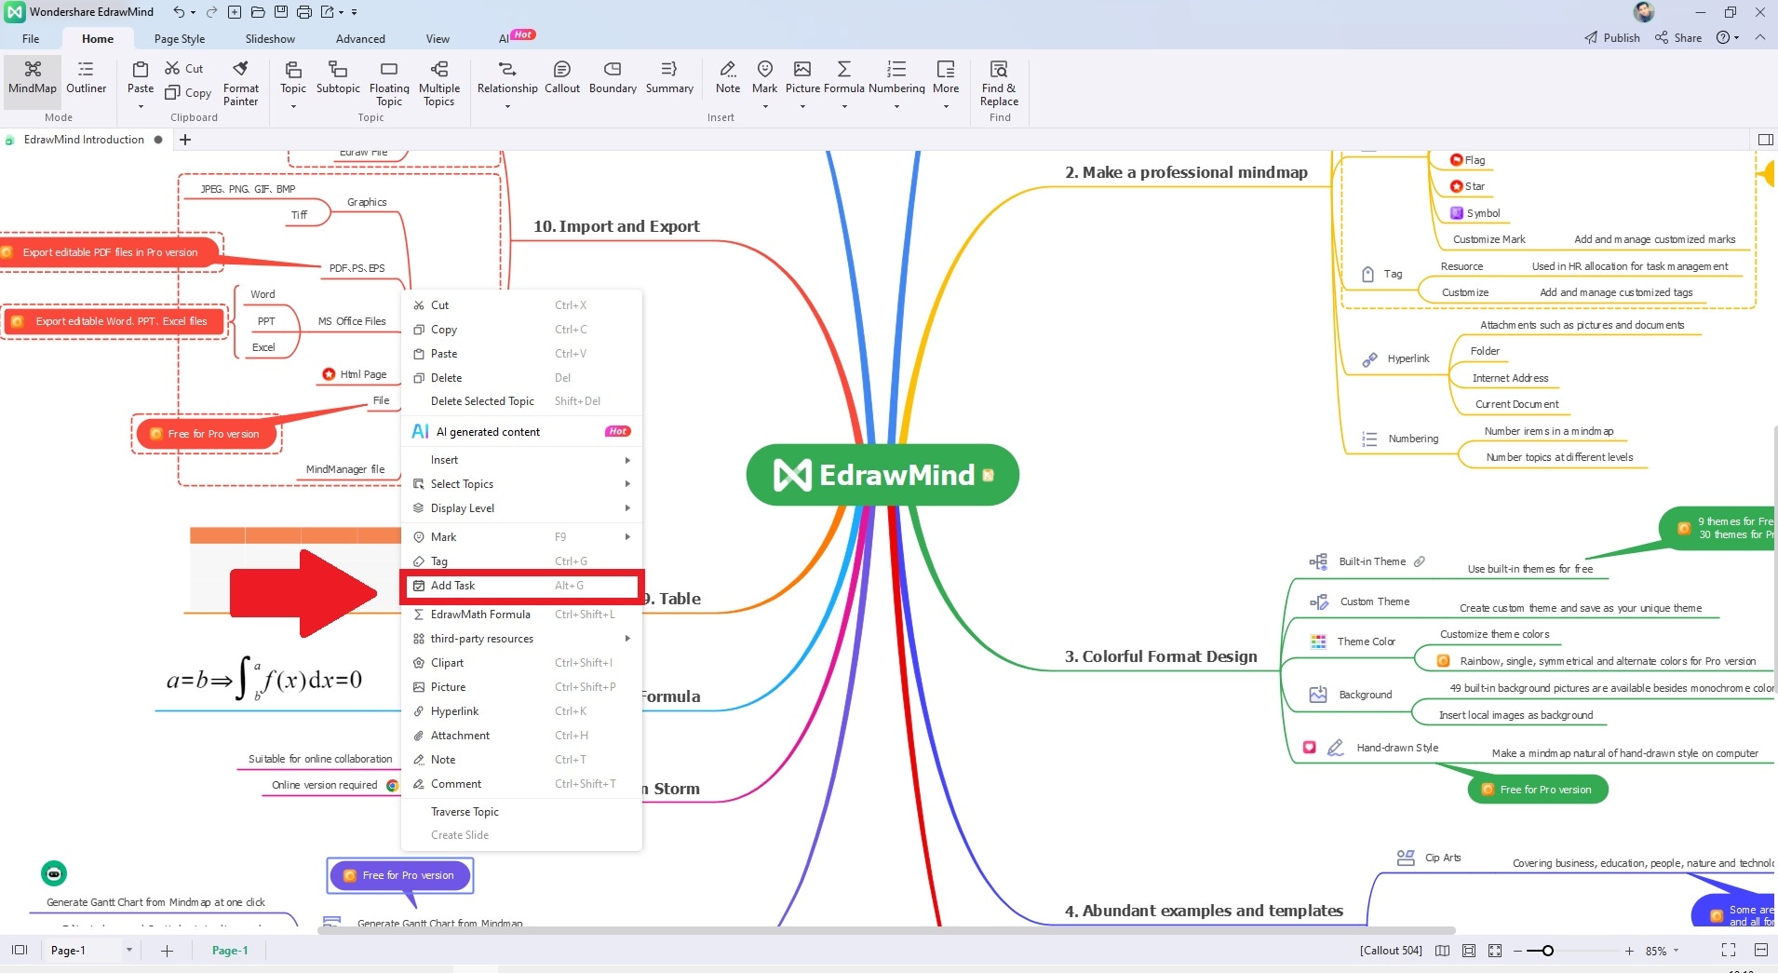The width and height of the screenshot is (1778, 973).
Task: Select Traverse Topic menu entry
Action: (521, 812)
